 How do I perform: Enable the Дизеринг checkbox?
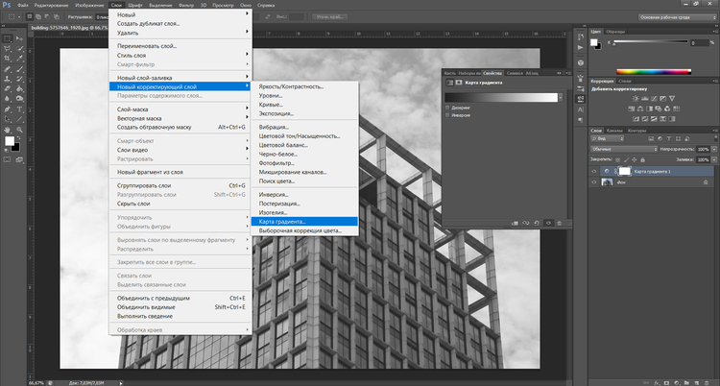447,108
